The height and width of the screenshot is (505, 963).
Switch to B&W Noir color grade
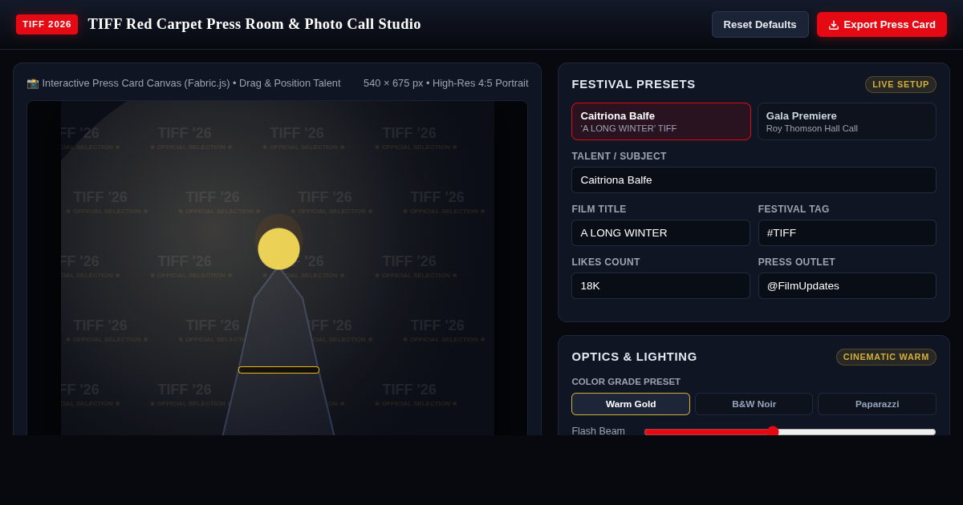click(x=754, y=404)
